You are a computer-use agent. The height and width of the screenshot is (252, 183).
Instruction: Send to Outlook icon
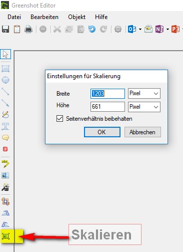click(x=132, y=29)
